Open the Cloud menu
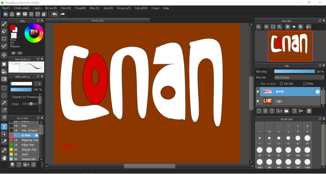The width and height of the screenshot is (326, 174). (155, 8)
